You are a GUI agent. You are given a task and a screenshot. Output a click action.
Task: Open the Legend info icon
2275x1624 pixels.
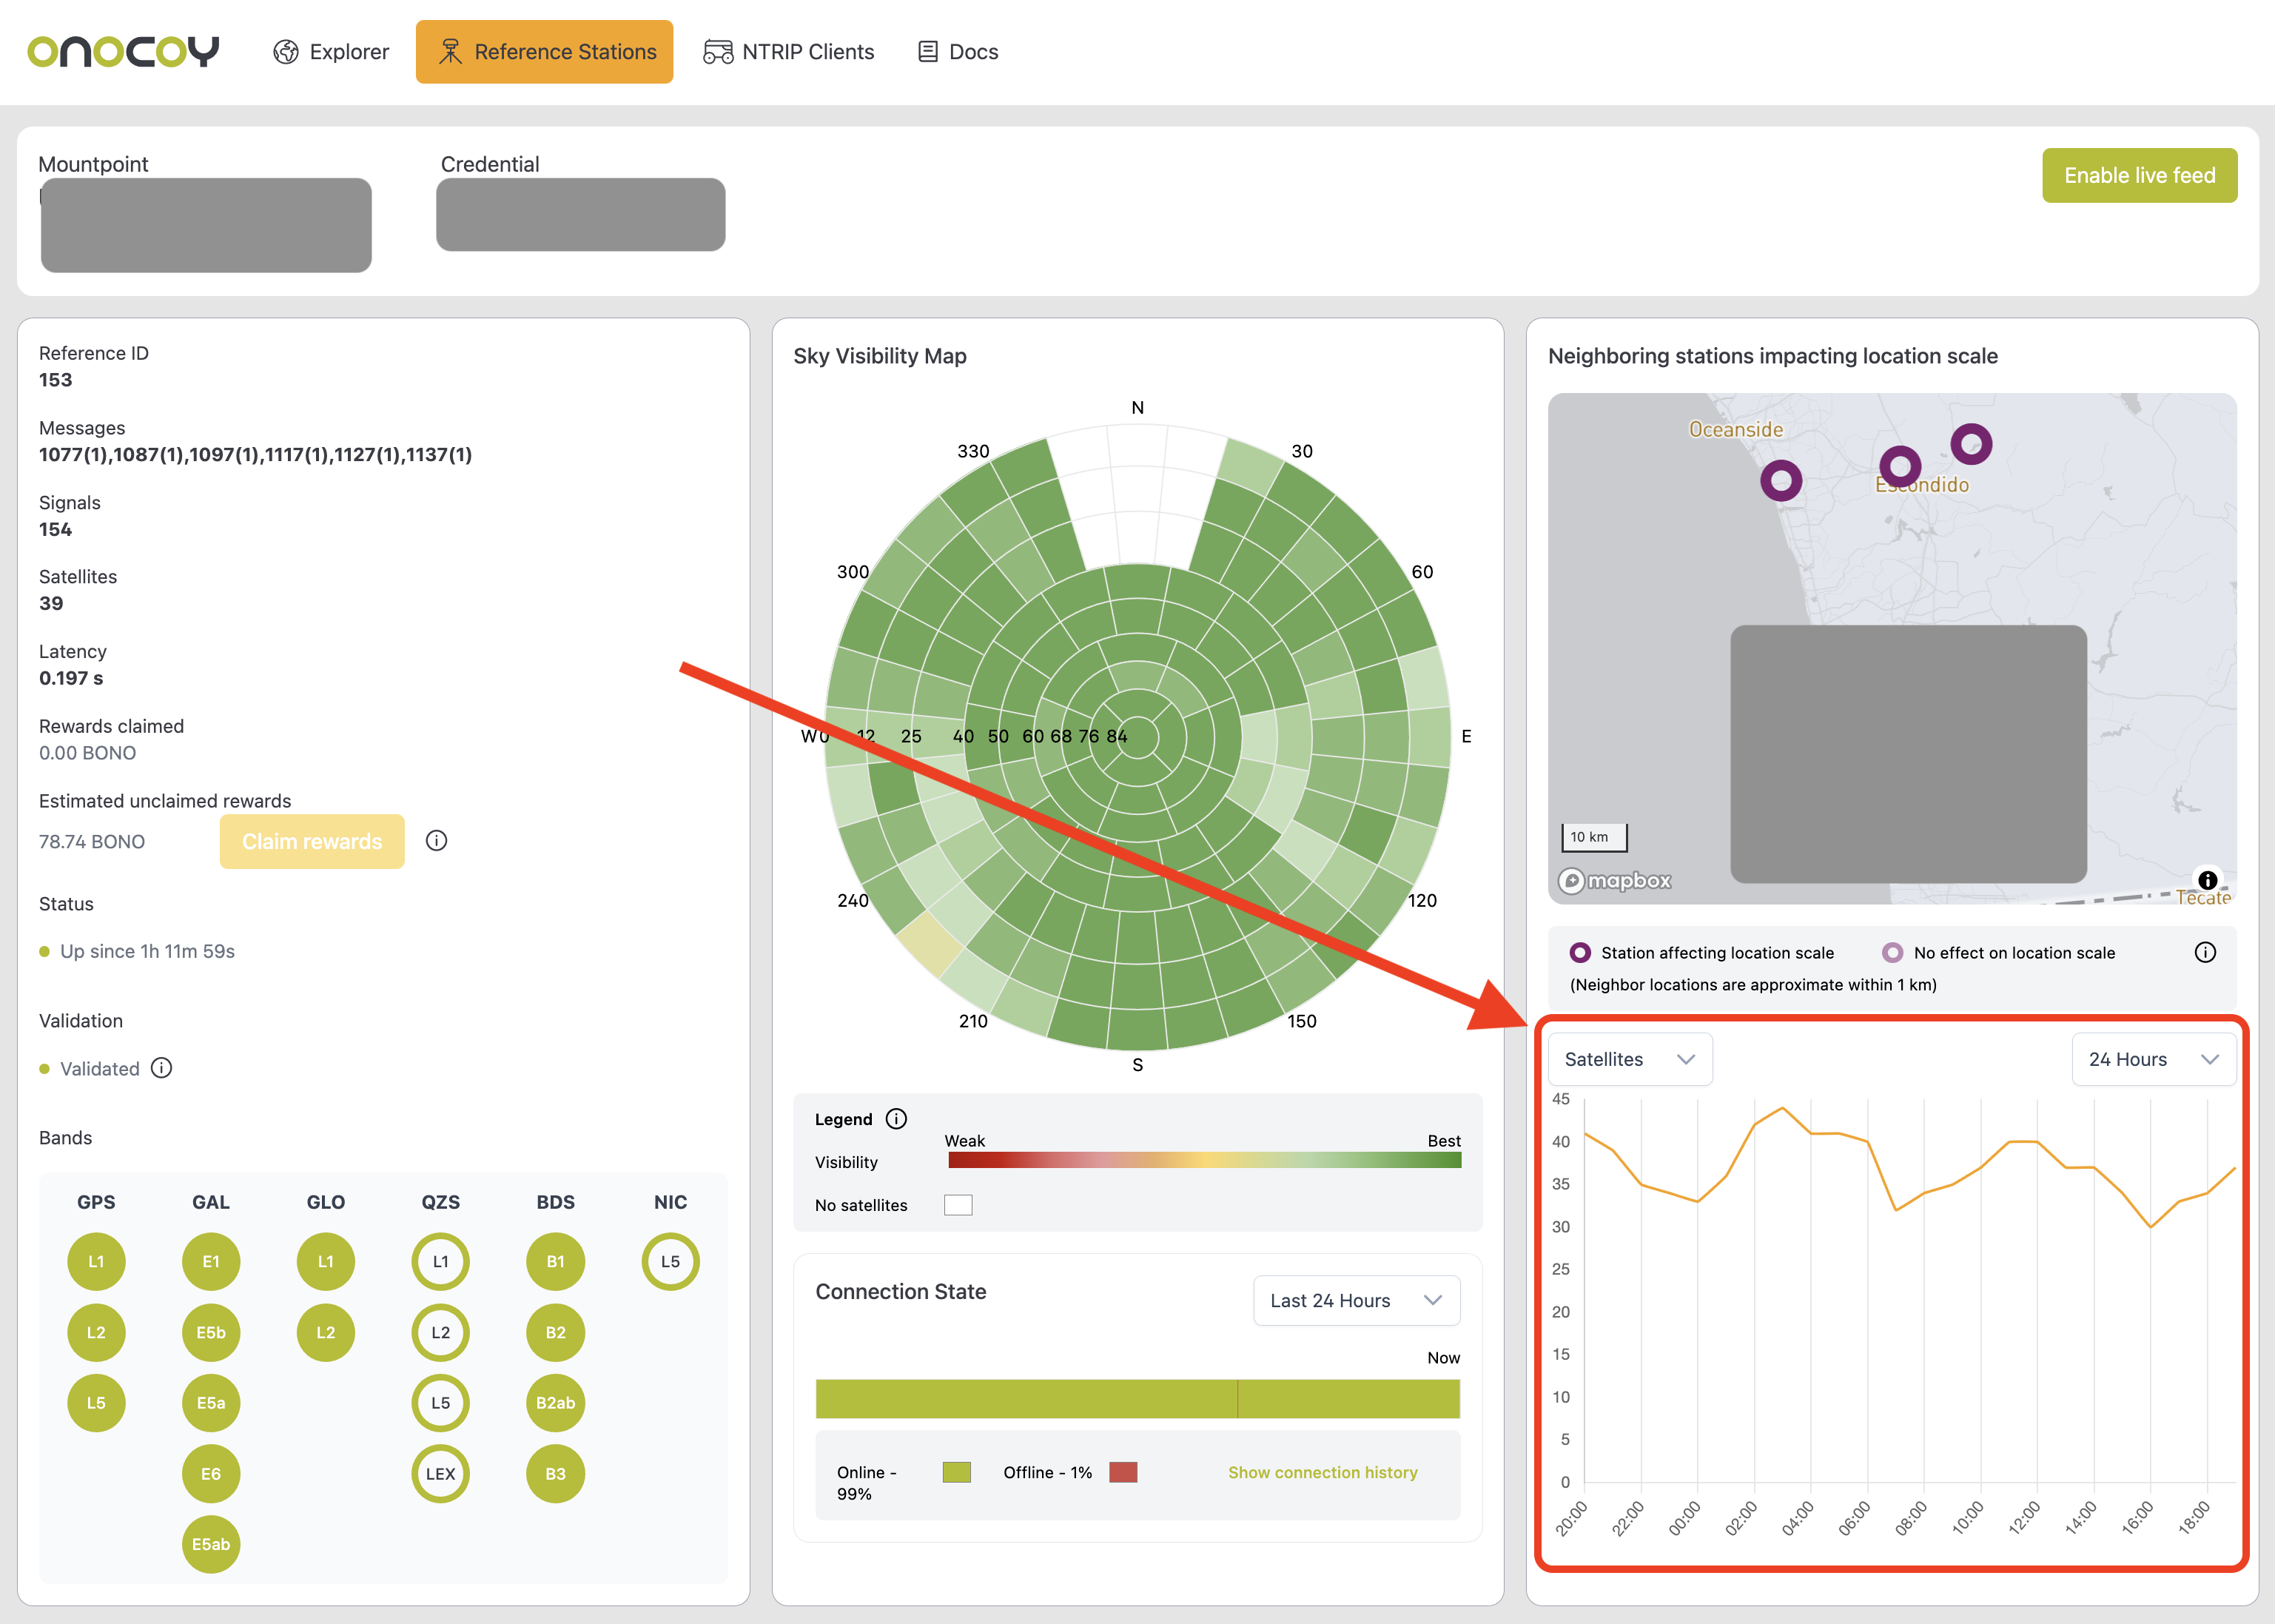pos(897,1119)
